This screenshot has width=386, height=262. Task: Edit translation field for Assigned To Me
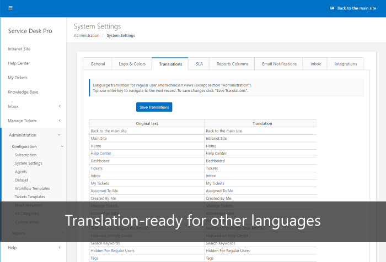[260, 191]
